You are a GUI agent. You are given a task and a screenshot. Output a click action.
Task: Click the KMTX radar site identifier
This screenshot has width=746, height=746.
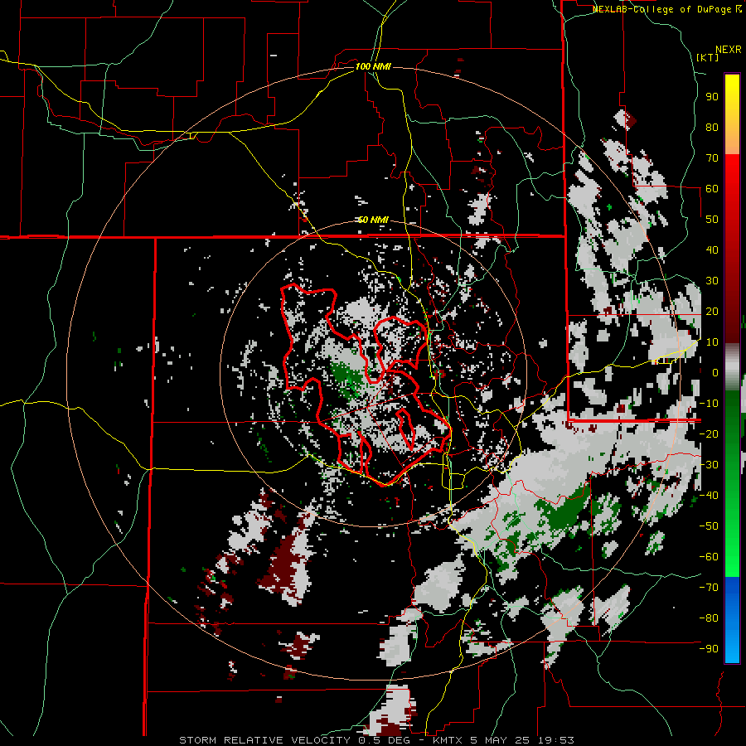pos(448,740)
